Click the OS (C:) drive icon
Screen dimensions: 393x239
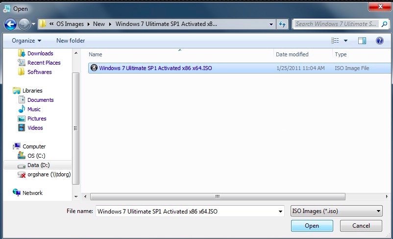(x=22, y=156)
